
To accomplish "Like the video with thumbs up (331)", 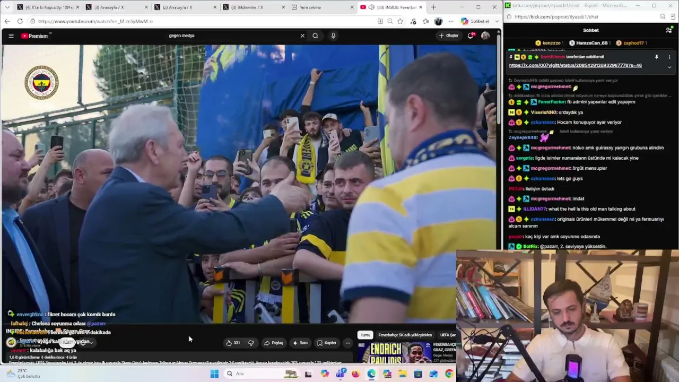I will pos(233,343).
